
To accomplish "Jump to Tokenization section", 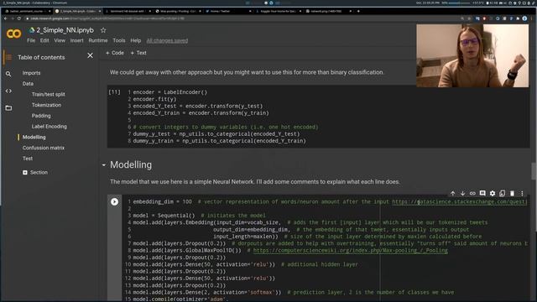I will 47,105.
